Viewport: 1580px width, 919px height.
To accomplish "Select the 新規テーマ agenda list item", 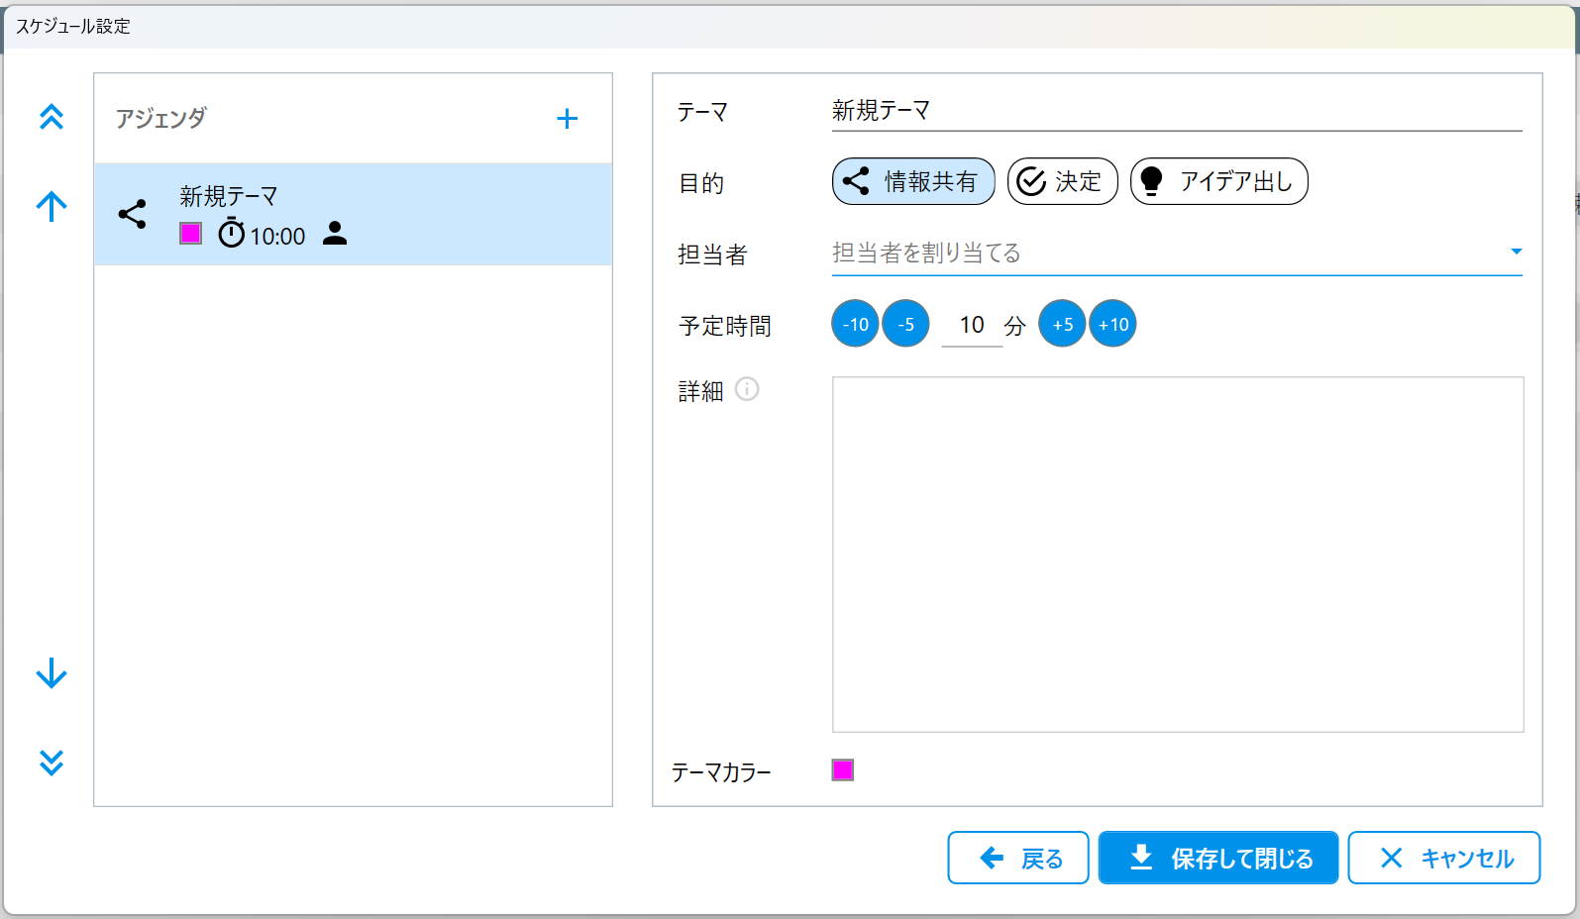I will [353, 214].
